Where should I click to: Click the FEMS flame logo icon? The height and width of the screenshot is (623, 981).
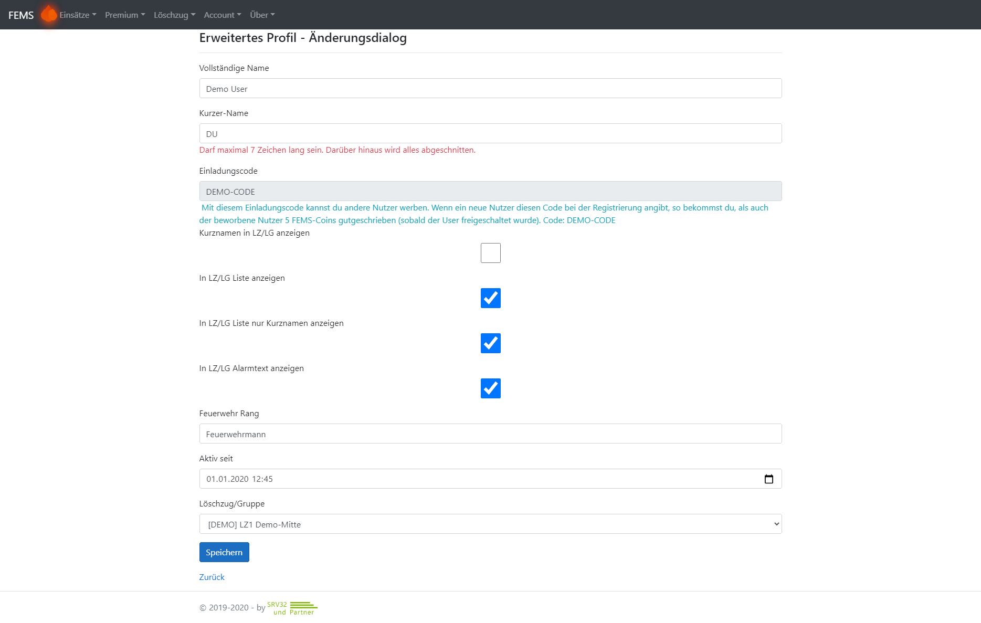(49, 14)
